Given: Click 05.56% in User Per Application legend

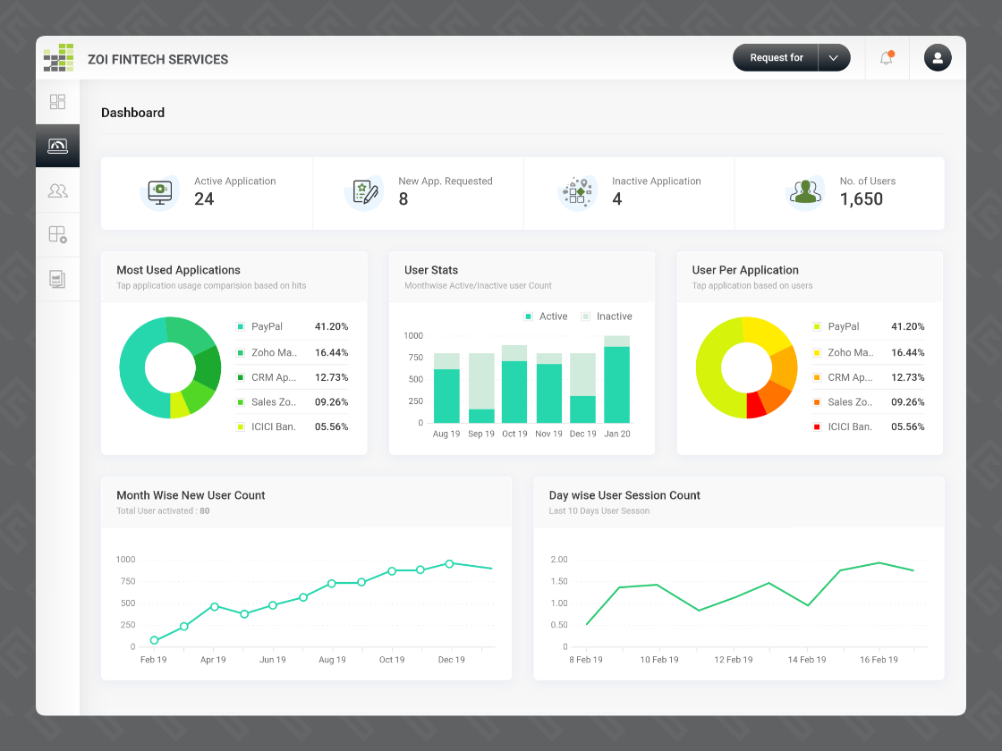Looking at the screenshot, I should [x=907, y=426].
